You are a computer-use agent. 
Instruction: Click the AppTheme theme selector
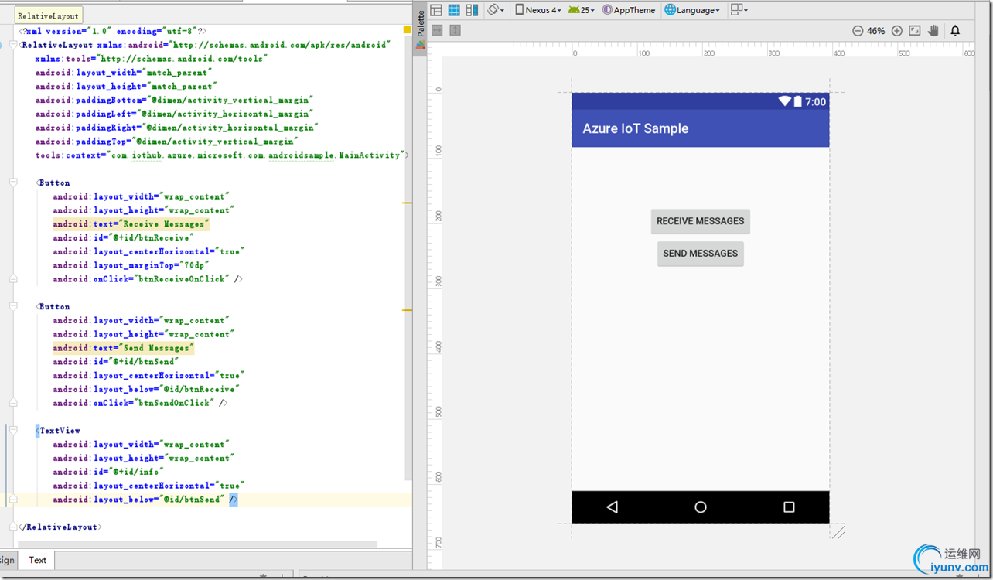point(629,10)
